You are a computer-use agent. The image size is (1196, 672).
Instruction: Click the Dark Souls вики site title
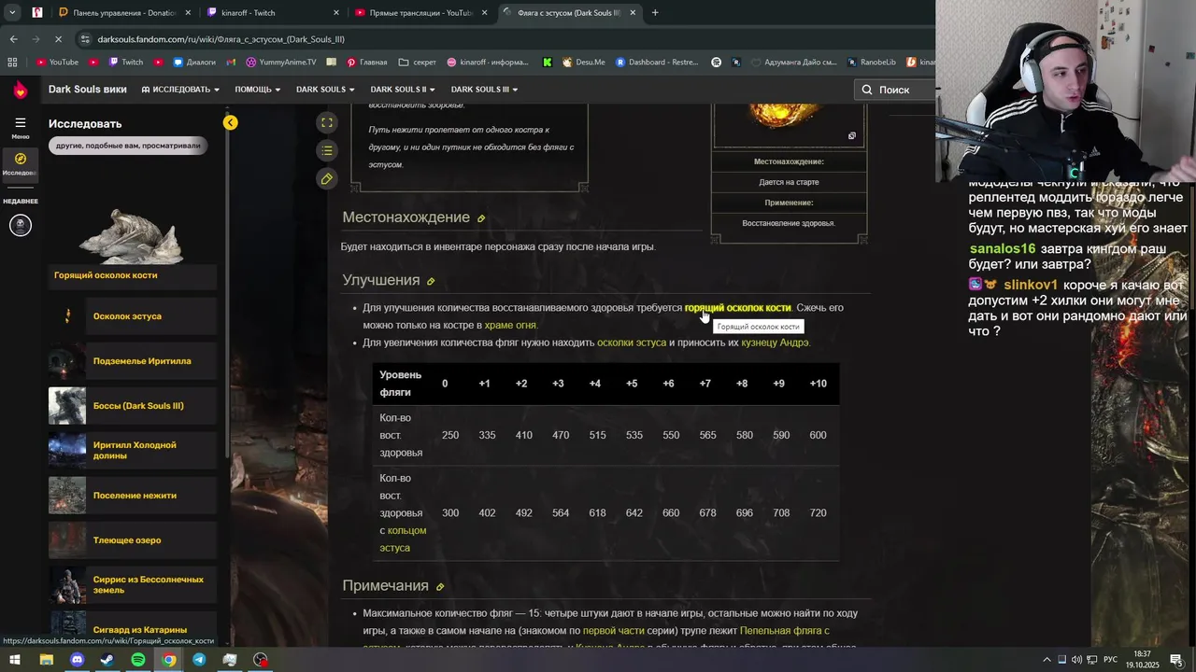(x=88, y=90)
